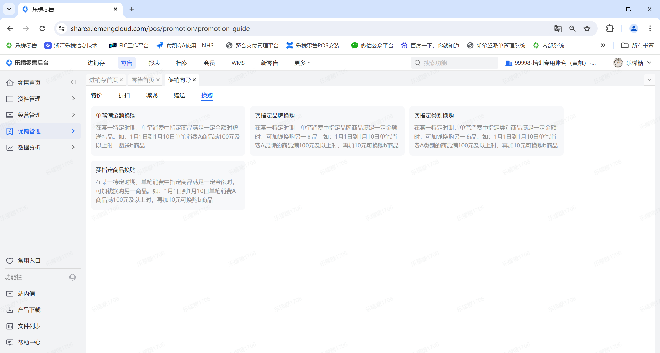This screenshot has height=353, width=660.
Task: Open the 所有书签 bookmarks folder
Action: coord(638,45)
